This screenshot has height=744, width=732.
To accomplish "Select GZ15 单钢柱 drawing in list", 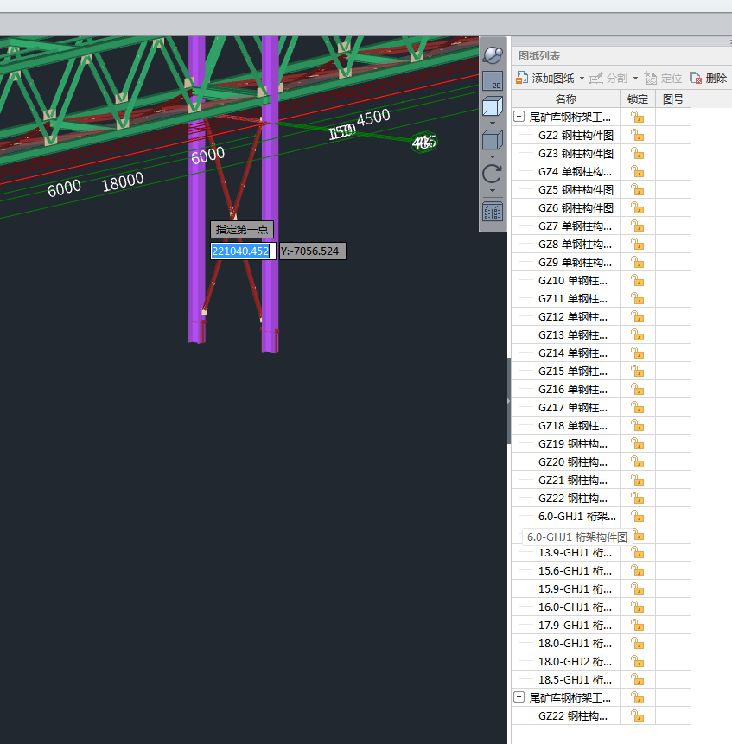I will tap(573, 371).
